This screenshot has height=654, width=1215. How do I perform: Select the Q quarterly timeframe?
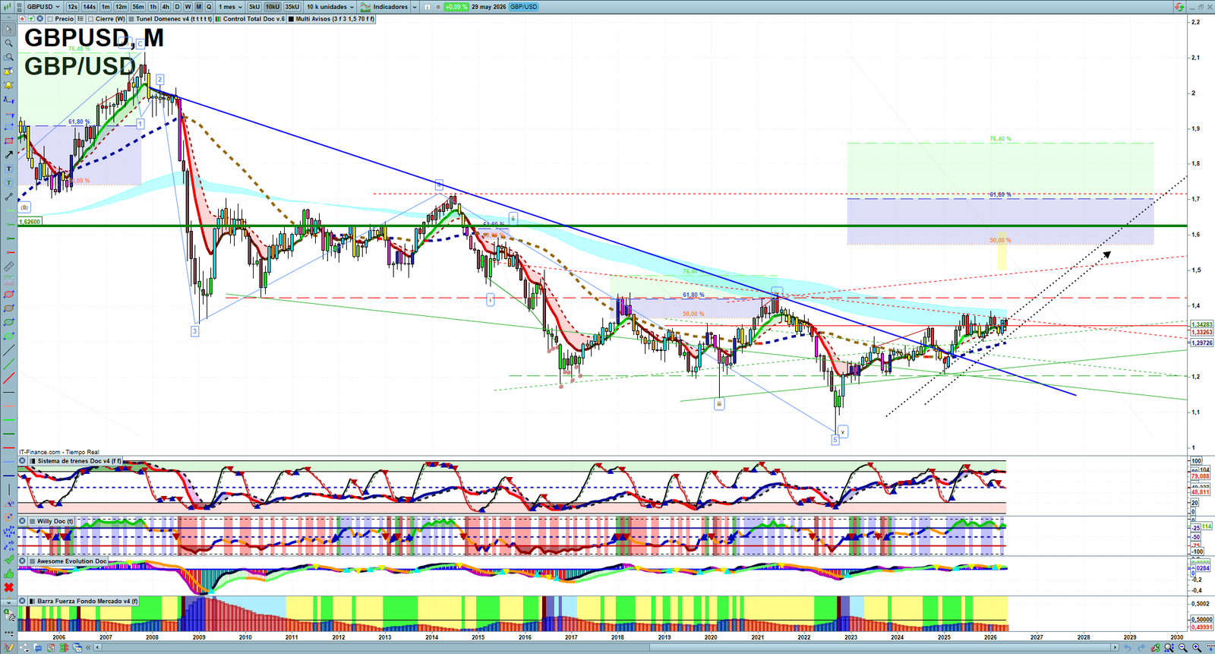pos(209,7)
